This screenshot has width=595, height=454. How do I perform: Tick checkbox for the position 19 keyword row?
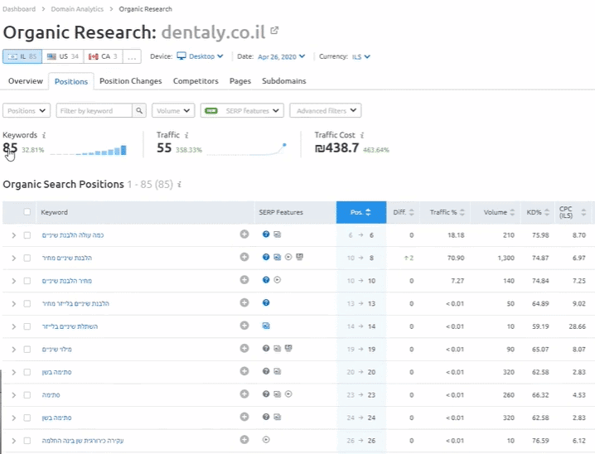27,350
